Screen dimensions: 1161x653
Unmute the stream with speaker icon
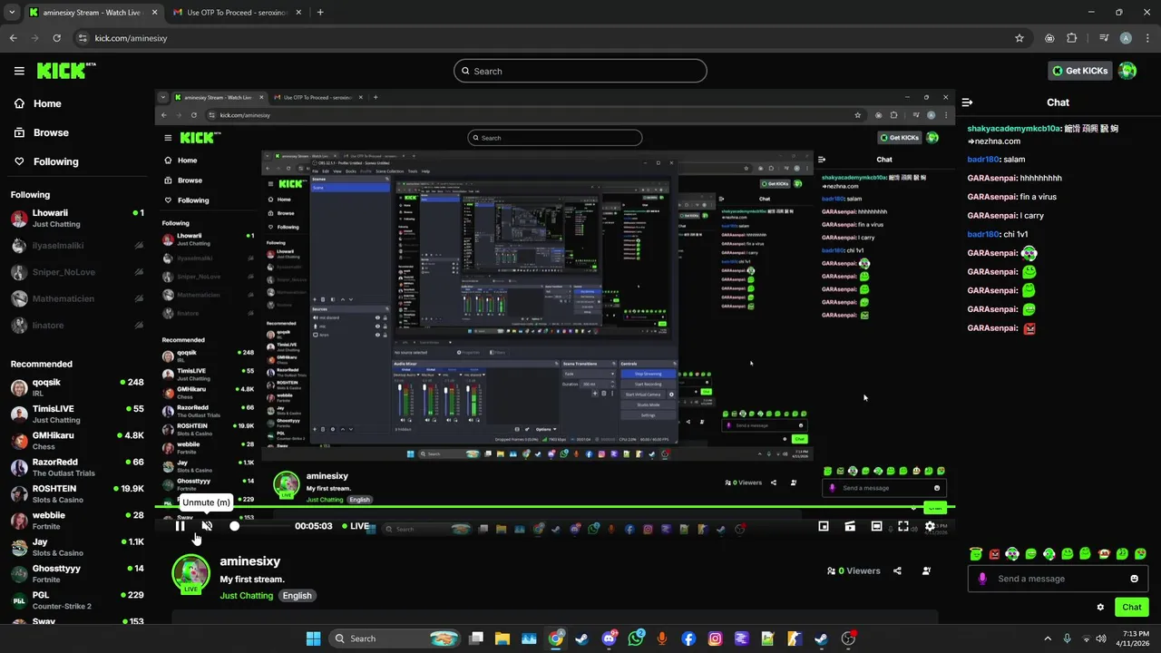[207, 526]
